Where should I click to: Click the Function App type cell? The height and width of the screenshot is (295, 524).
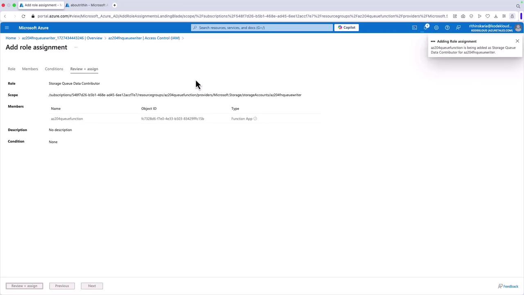[x=242, y=119]
